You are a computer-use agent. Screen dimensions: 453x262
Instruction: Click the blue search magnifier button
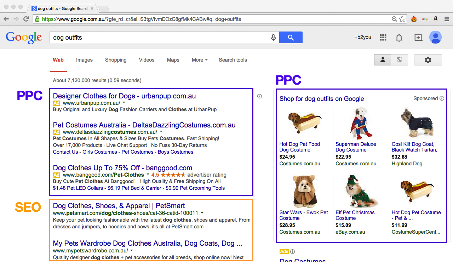pyautogui.click(x=291, y=38)
